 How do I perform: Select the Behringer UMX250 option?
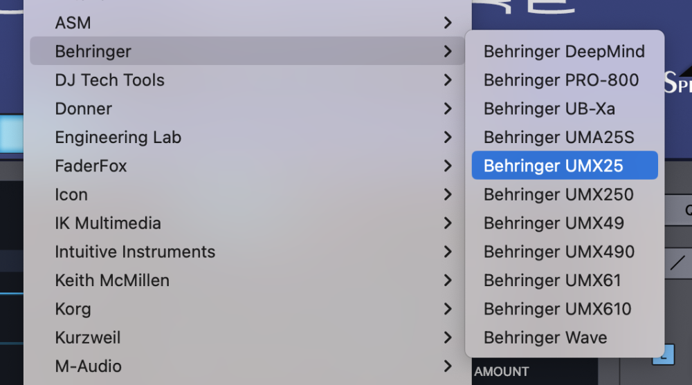point(558,195)
